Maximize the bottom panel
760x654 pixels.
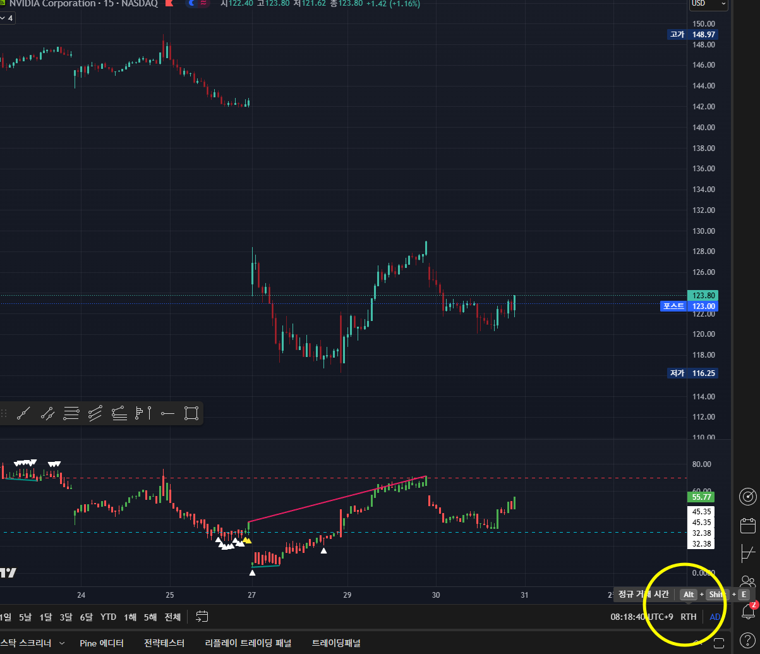click(x=718, y=643)
